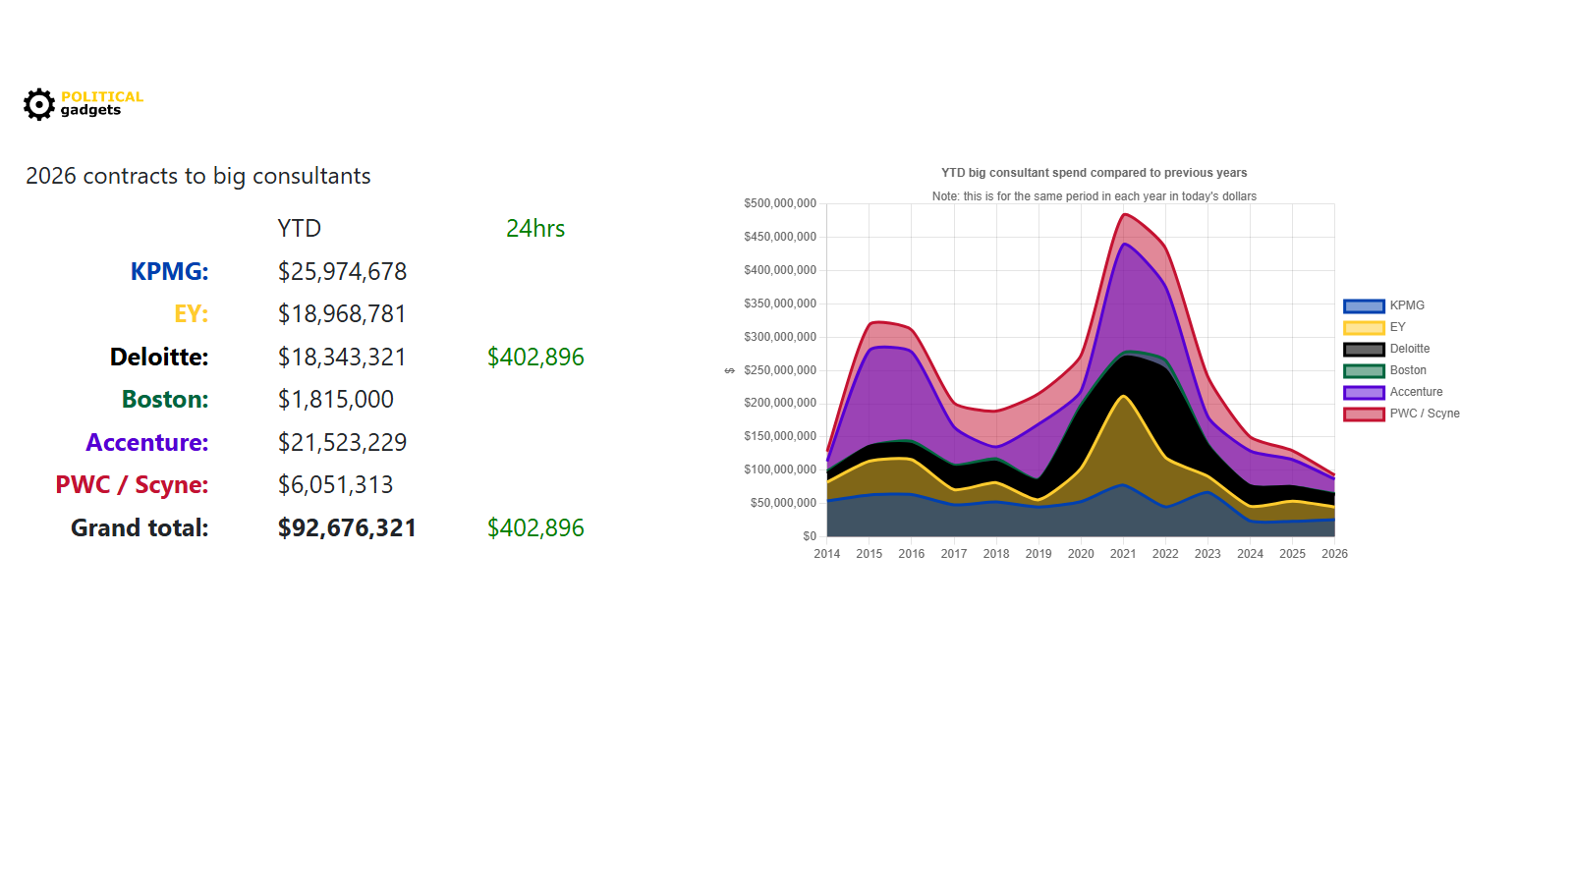Click the Deloitte $402,896 24hrs amount

click(x=535, y=357)
